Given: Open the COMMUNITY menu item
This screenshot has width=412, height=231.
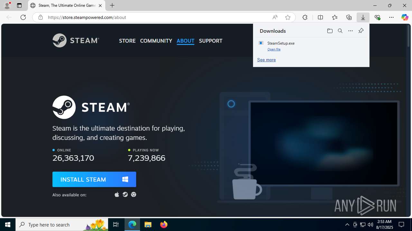Looking at the screenshot, I should click(156, 41).
